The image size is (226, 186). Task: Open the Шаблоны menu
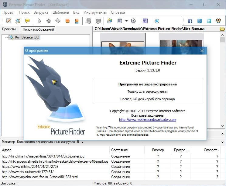(61, 12)
